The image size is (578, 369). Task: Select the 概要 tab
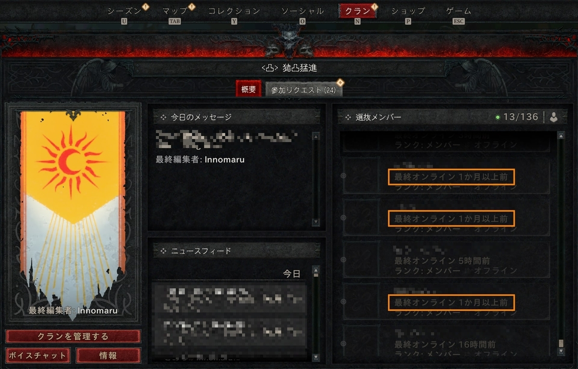(x=249, y=90)
